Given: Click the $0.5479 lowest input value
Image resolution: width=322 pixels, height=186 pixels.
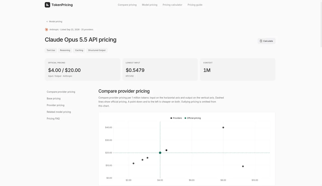Looking at the screenshot, I should [135, 70].
